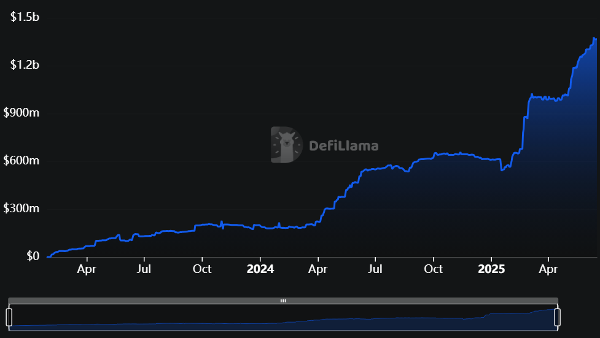Click the Oct label just before 2025
Screen dimensions: 600x338
pyautogui.click(x=434, y=269)
